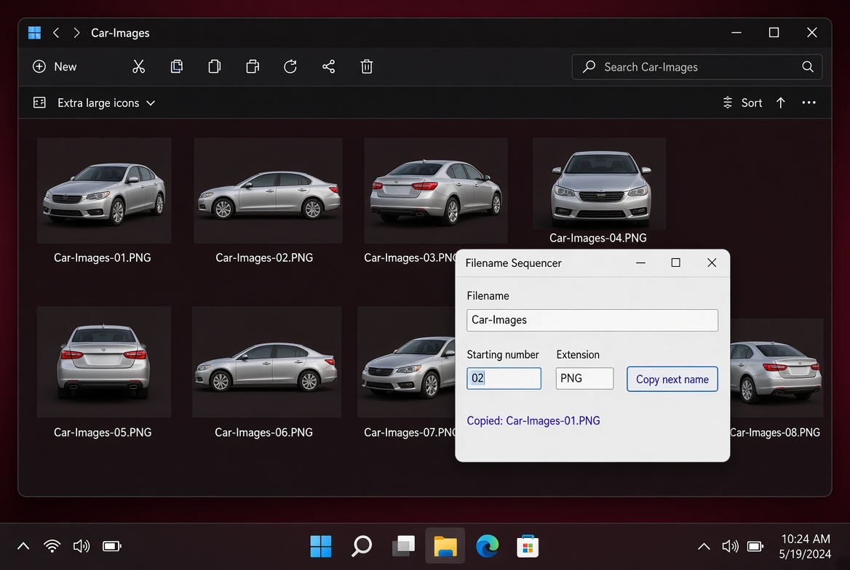Close the Filename Sequencer window
This screenshot has height=570, width=850.
712,262
